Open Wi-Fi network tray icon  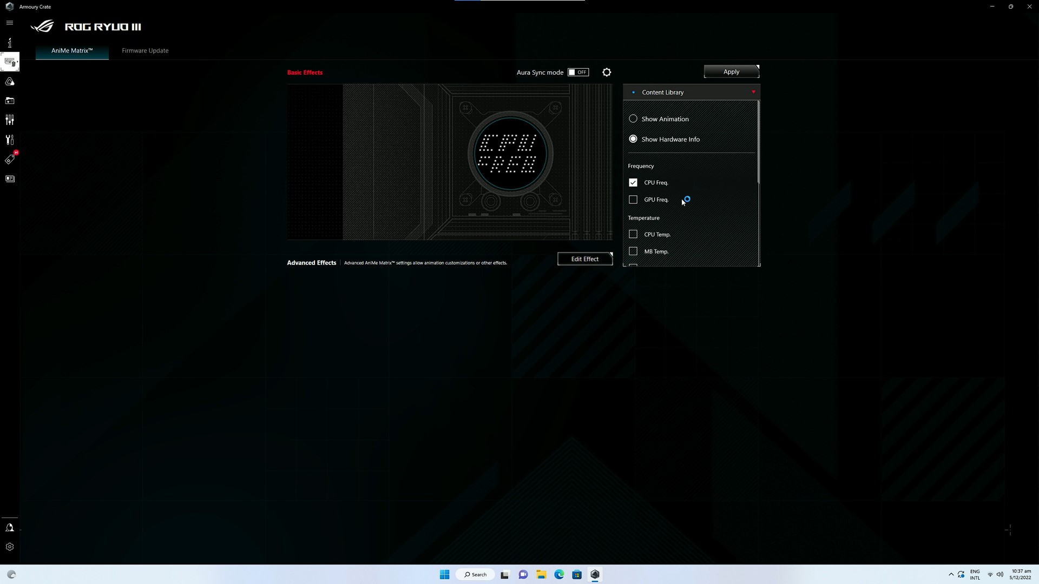tap(990, 574)
